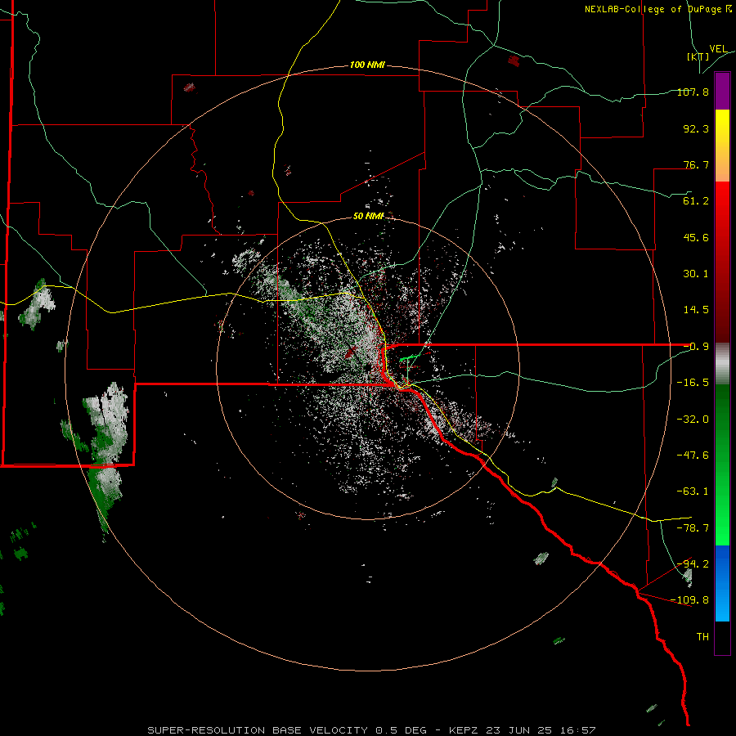Click the 50 NMI range ring label

(369, 216)
